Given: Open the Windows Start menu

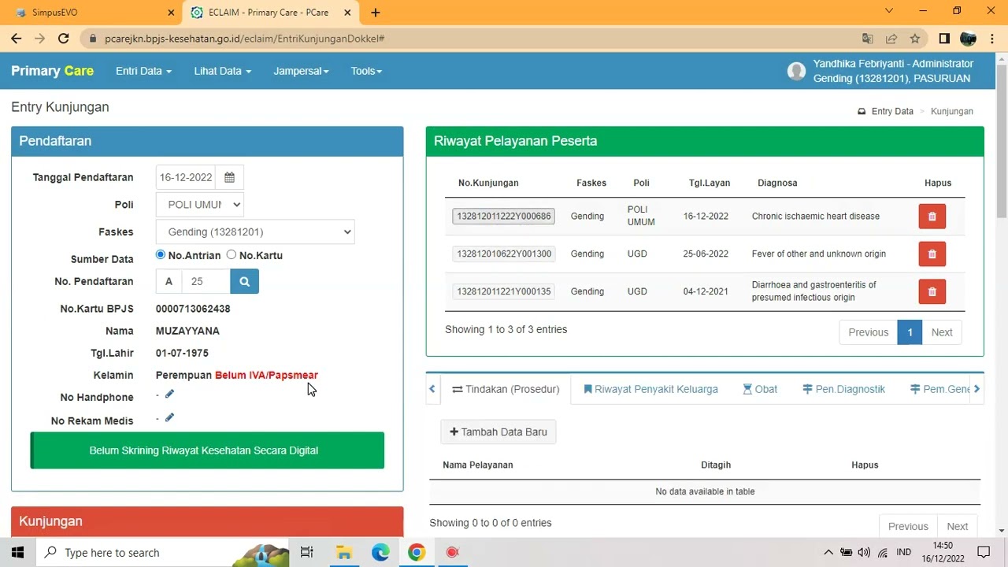Looking at the screenshot, I should (x=18, y=552).
